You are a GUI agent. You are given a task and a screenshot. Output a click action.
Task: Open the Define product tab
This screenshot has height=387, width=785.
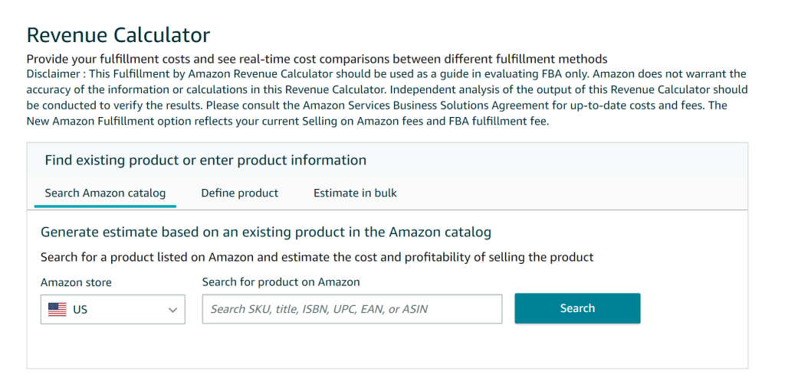(x=240, y=193)
